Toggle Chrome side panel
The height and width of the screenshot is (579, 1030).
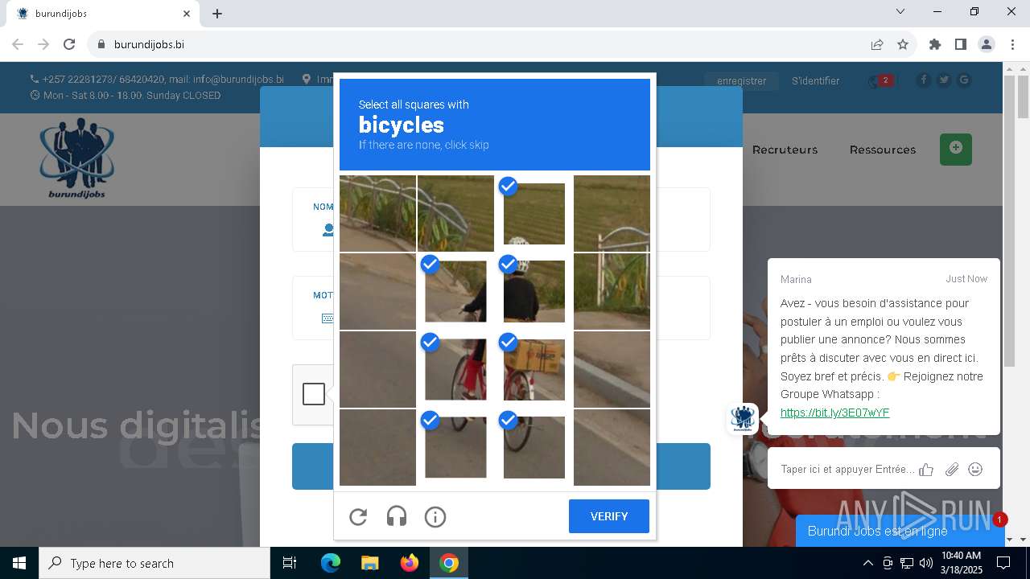(961, 44)
